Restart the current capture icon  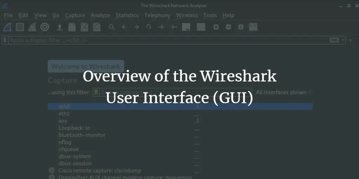point(32,27)
